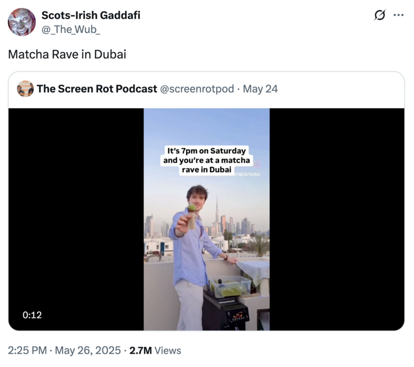
Task: Open the quoted post's May 24 date
Action: pyautogui.click(x=260, y=88)
